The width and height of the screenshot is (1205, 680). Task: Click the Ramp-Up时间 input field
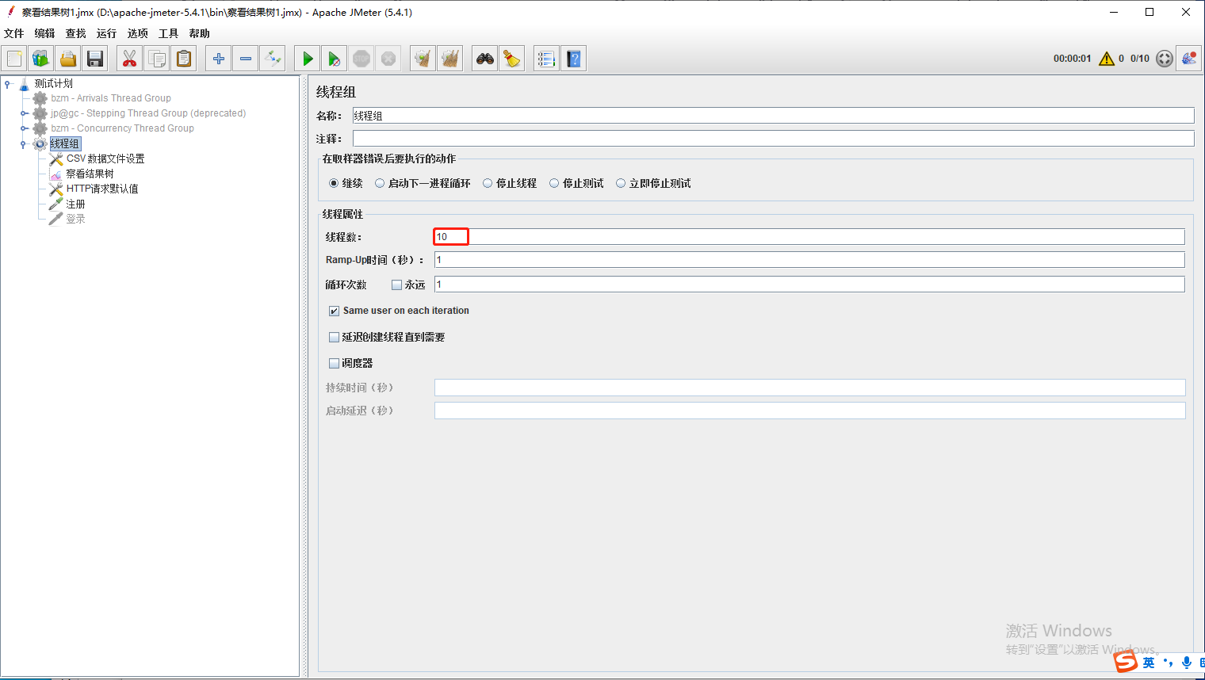[809, 260]
